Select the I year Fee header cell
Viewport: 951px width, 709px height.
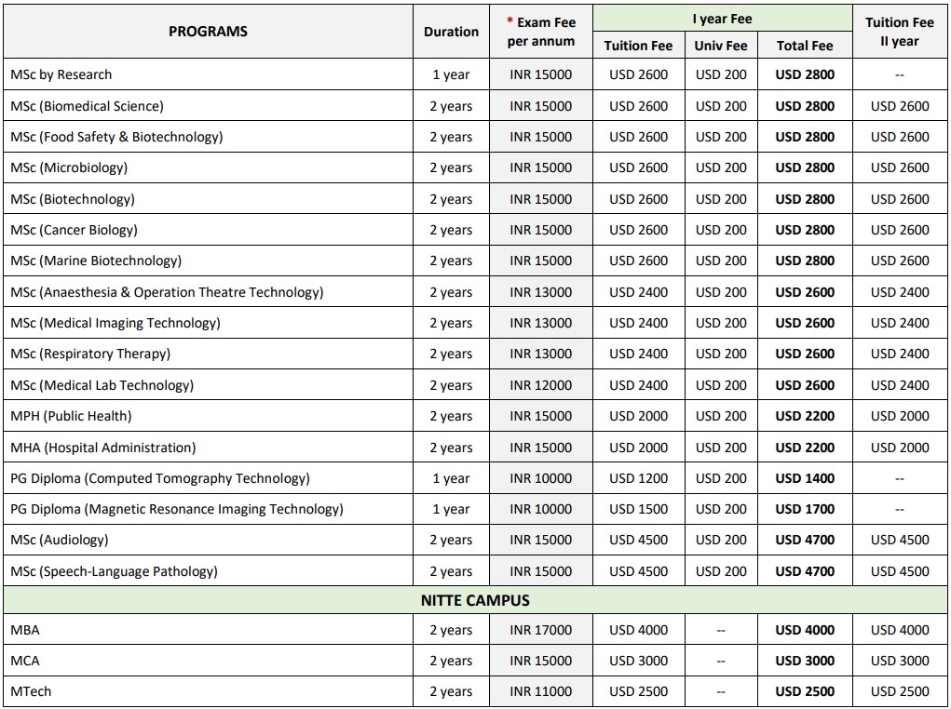[x=722, y=19]
